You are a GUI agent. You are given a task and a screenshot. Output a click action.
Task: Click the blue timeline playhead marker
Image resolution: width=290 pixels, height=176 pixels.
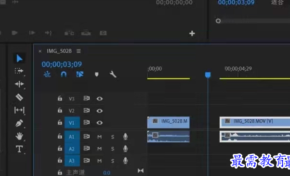click(x=208, y=75)
